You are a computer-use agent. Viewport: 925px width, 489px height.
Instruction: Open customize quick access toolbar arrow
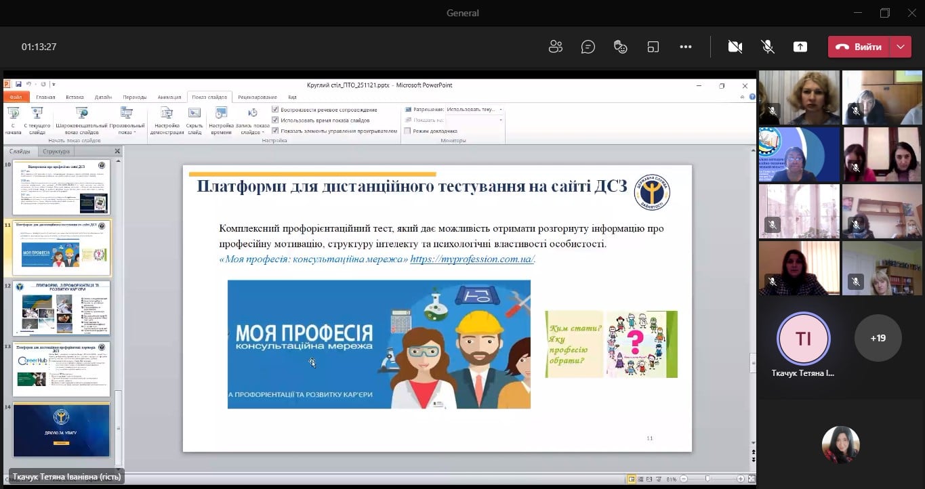click(54, 85)
